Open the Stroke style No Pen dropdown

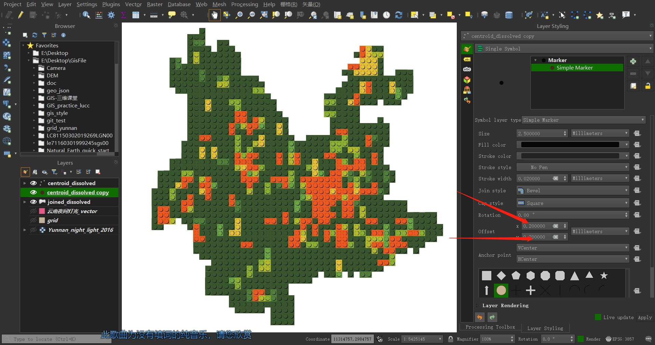tap(572, 167)
